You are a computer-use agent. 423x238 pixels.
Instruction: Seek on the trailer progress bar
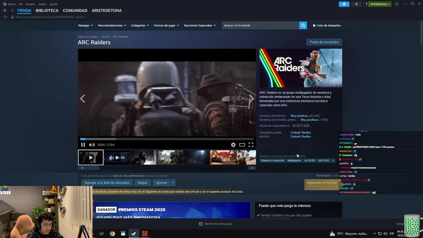[x=167, y=139]
